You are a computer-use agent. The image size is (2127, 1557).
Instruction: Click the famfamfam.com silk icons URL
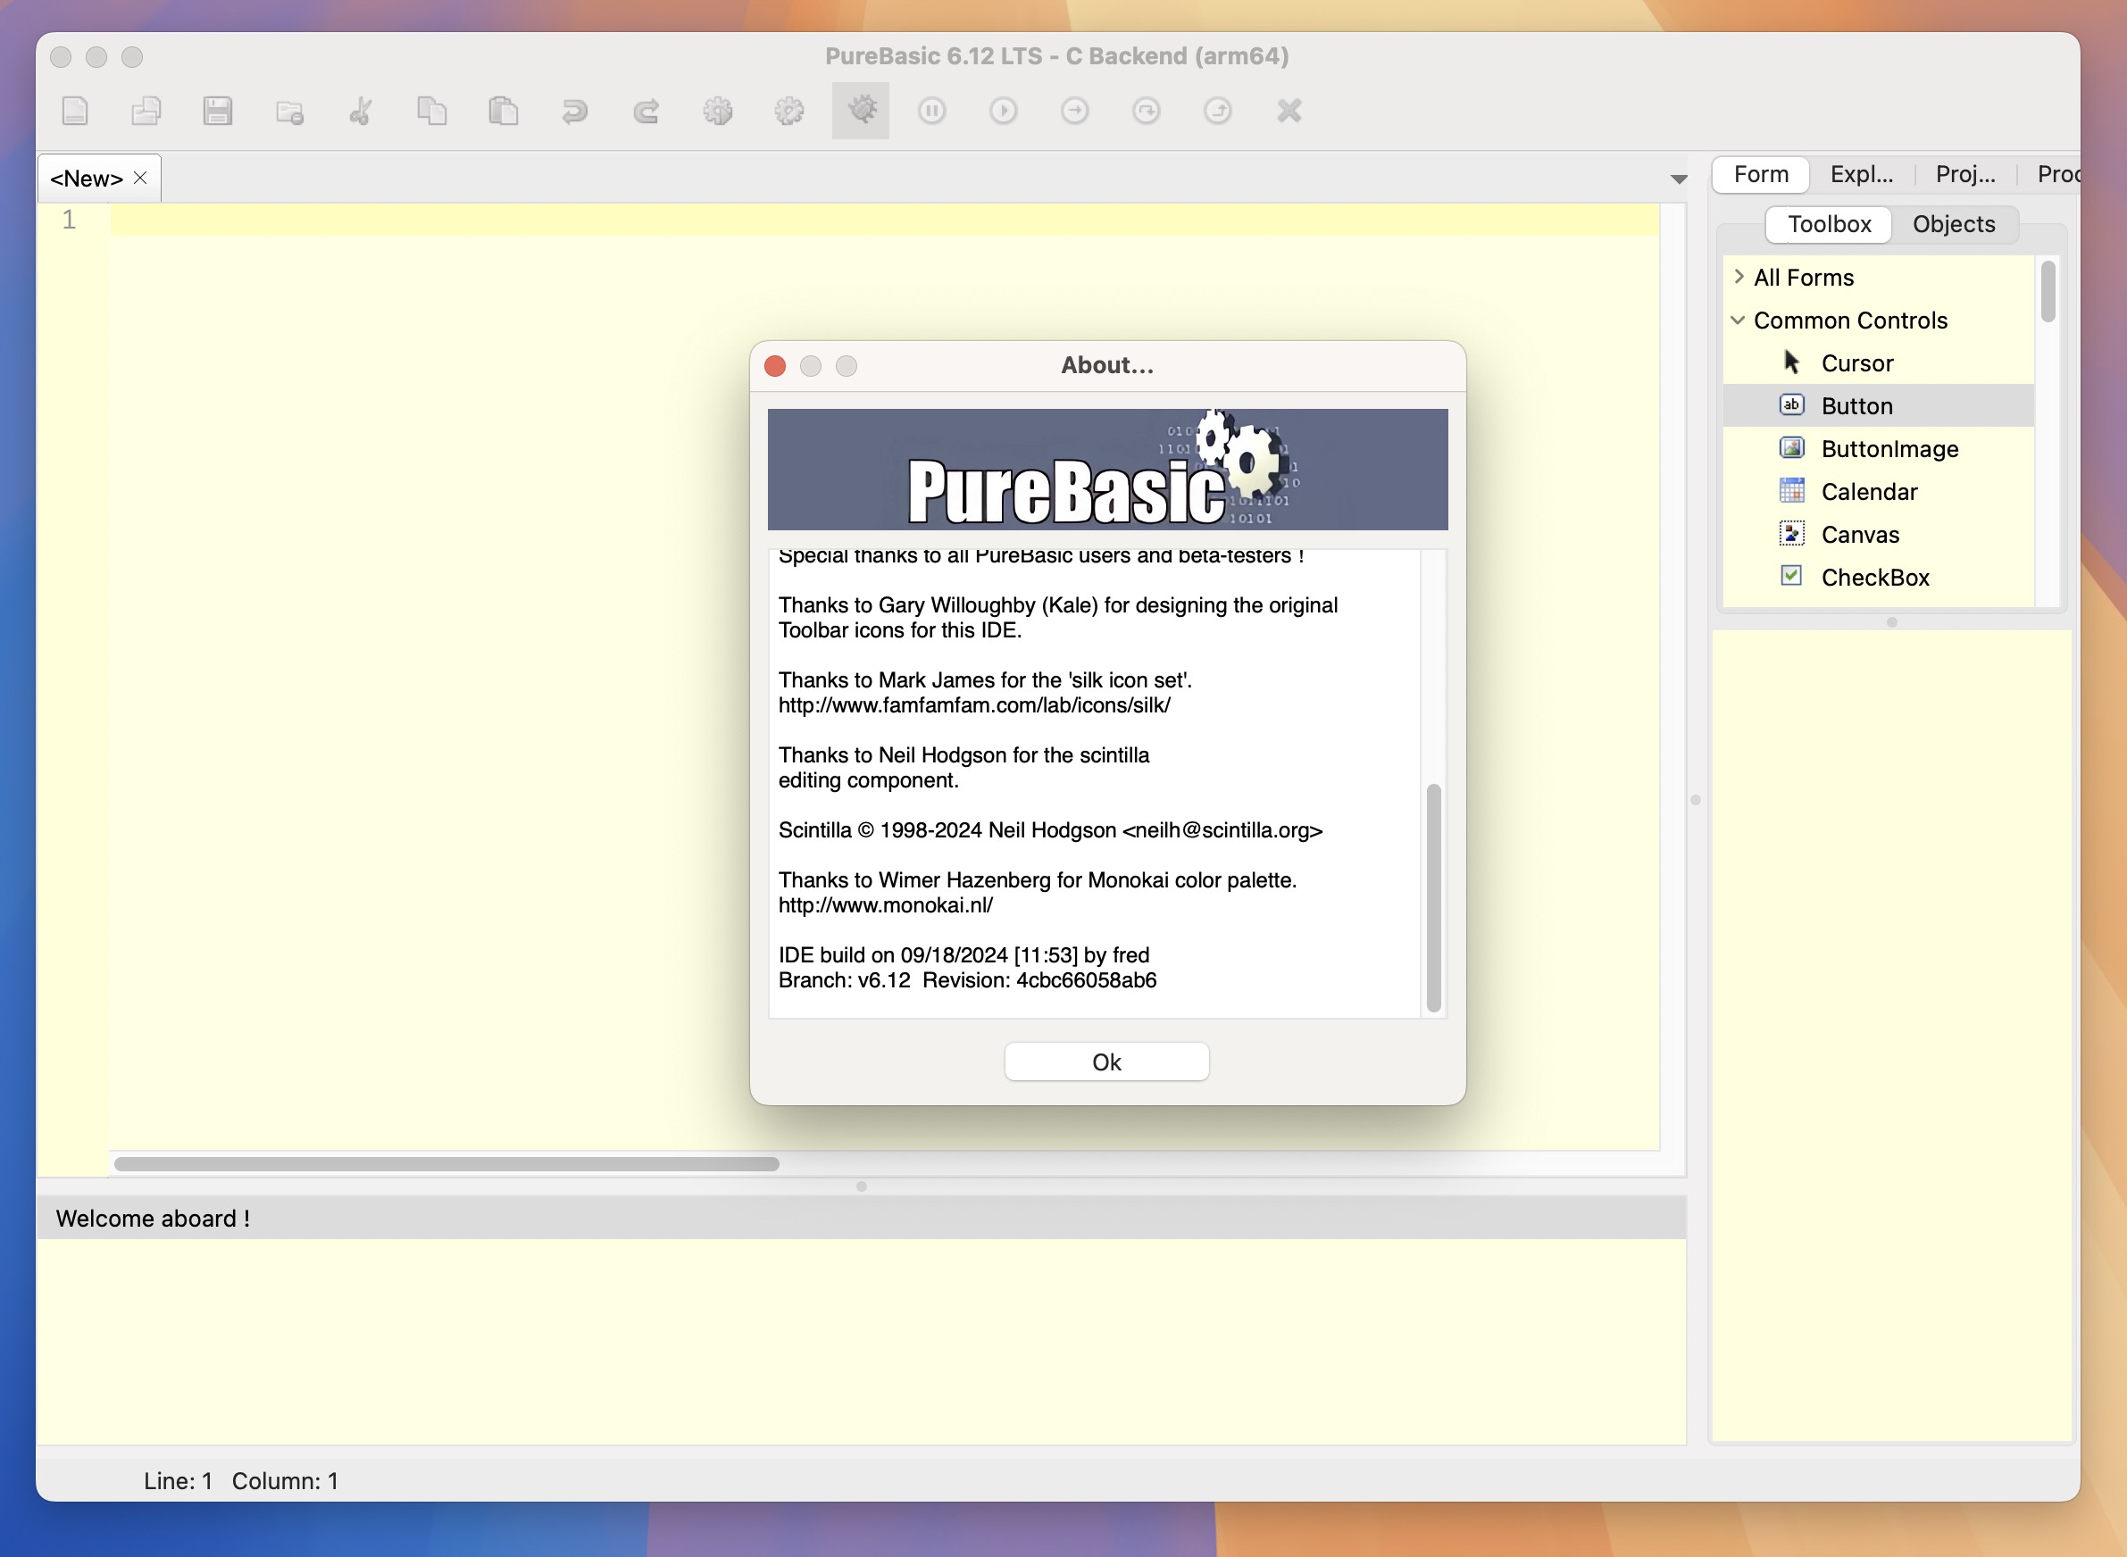coord(974,705)
